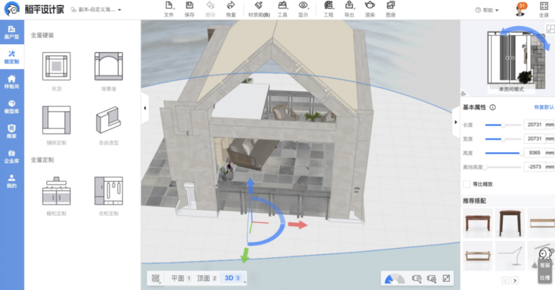Click the fit-to-view expand icon
The width and height of the screenshot is (555, 290).
pyautogui.click(x=447, y=279)
